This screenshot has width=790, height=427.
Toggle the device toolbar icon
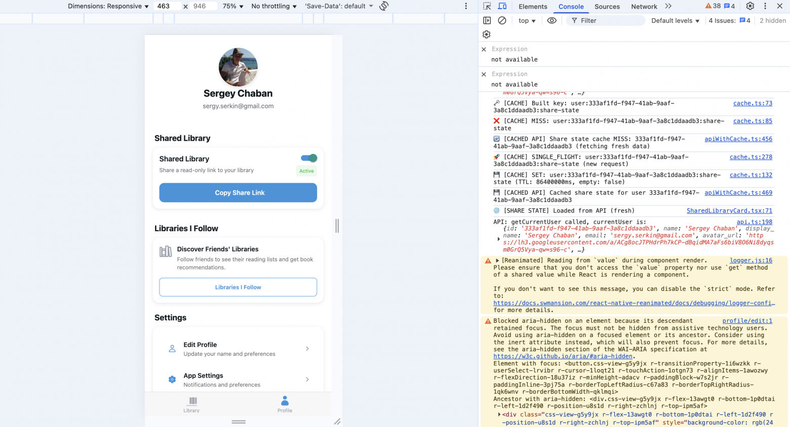[502, 6]
